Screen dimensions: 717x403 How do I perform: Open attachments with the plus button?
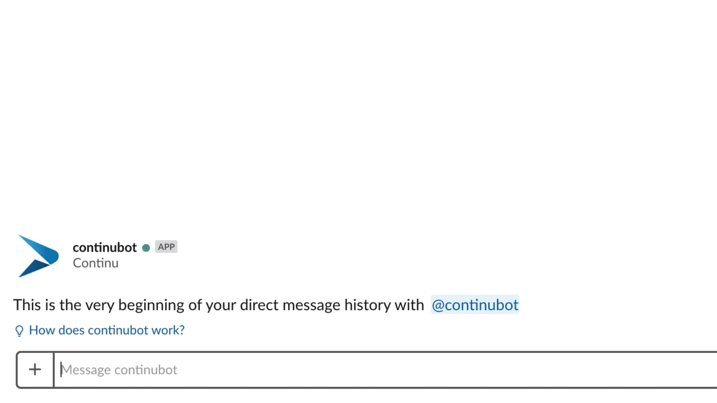click(35, 369)
